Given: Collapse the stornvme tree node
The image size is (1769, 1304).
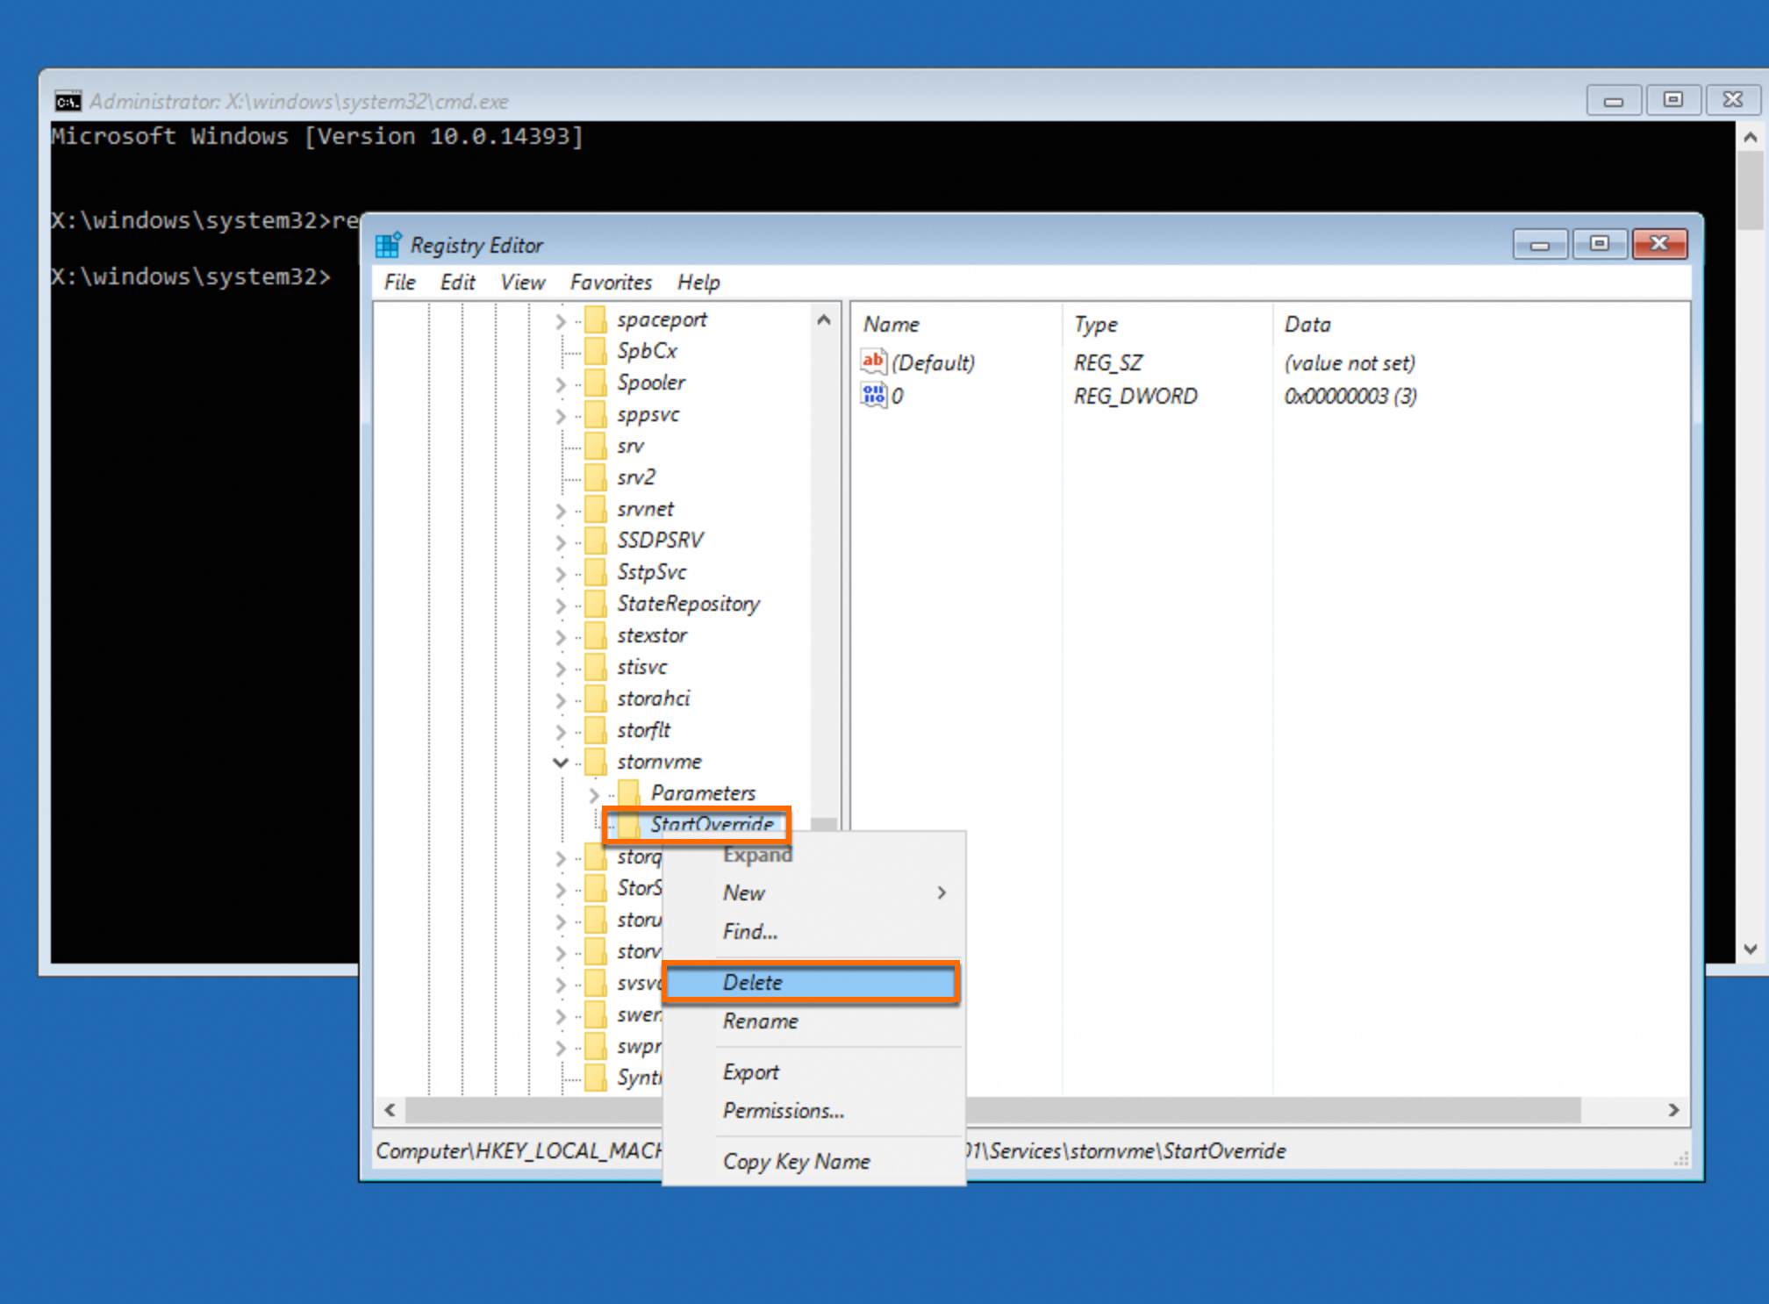Looking at the screenshot, I should pyautogui.click(x=561, y=762).
